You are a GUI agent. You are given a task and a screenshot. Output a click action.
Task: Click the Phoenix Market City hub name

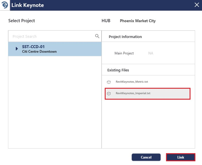138,21
